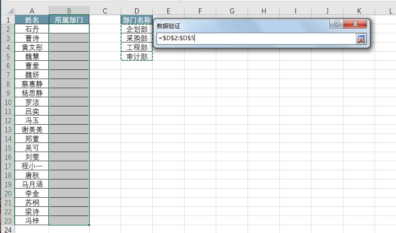Select row 1 header
Image resolution: width=396 pixels, height=233 pixels.
8,20
